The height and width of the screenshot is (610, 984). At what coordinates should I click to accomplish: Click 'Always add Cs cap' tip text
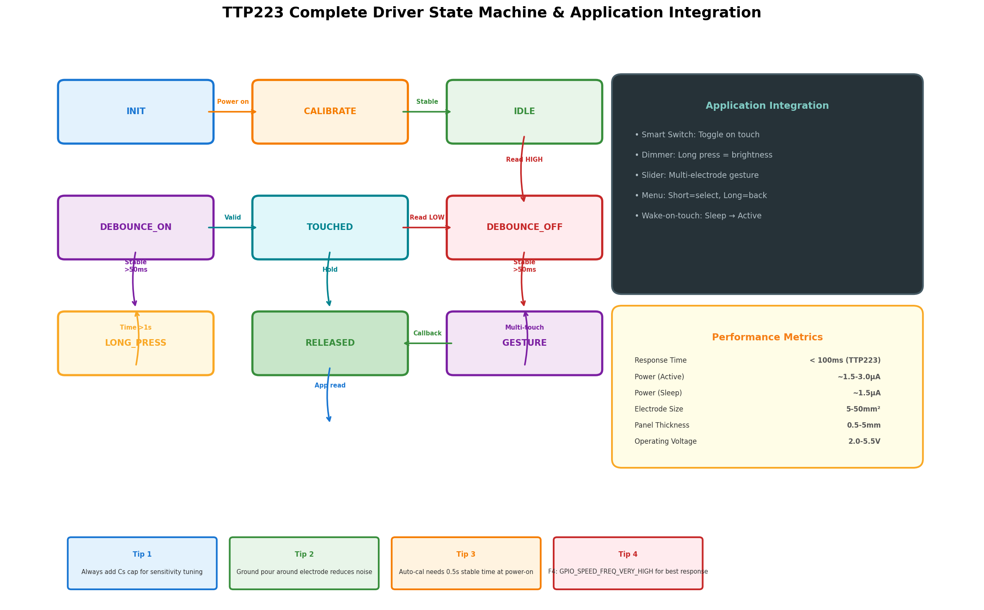(x=142, y=572)
